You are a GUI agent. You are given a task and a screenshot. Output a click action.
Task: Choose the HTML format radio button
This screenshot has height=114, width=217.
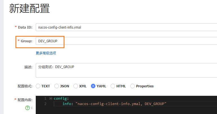(x=113, y=86)
